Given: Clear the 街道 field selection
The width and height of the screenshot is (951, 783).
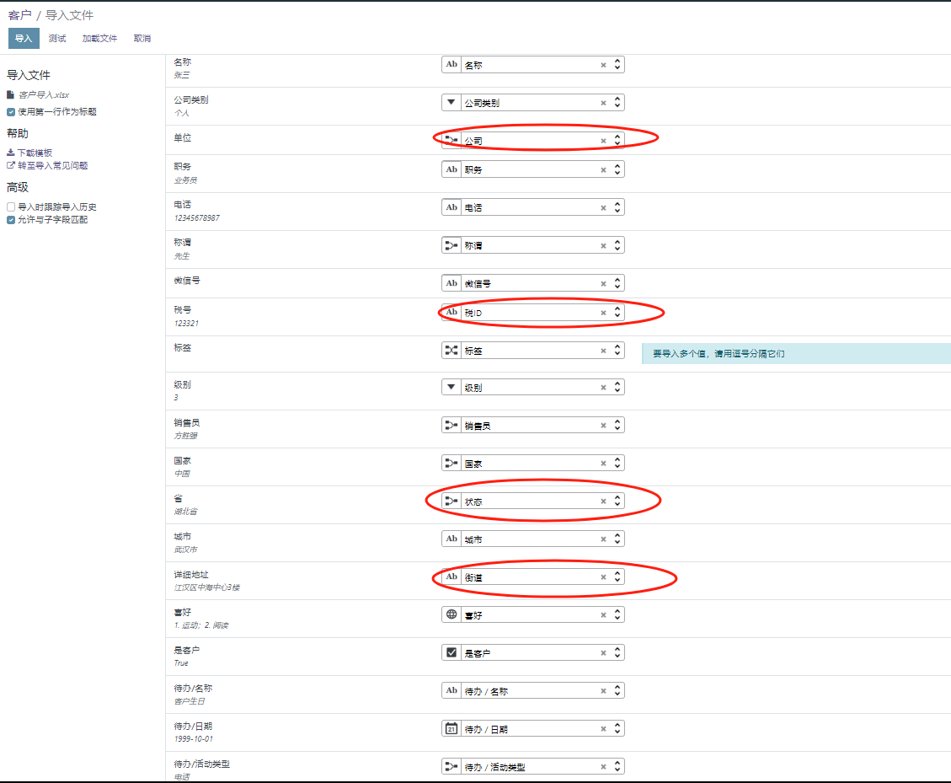Looking at the screenshot, I should pos(603,577).
